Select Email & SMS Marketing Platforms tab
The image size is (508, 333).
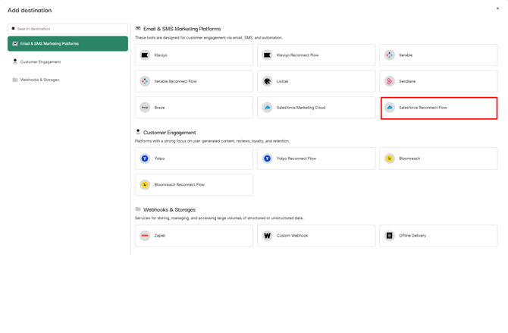pos(67,44)
